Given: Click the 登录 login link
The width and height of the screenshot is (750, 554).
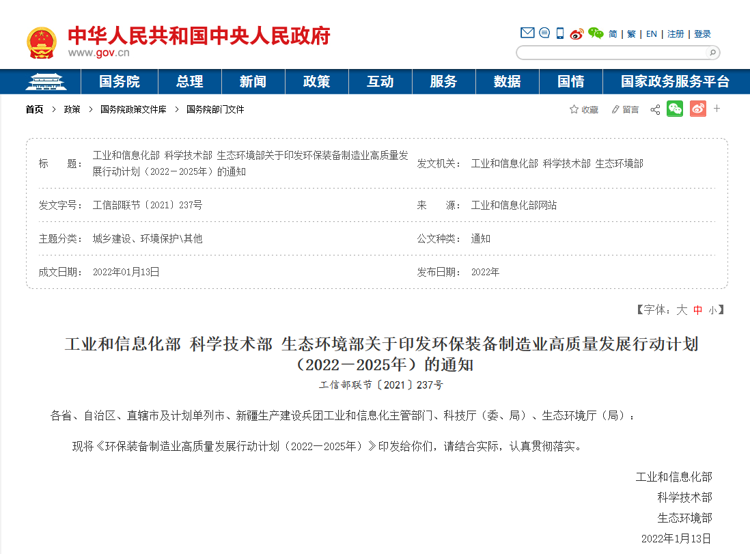Looking at the screenshot, I should (x=702, y=34).
